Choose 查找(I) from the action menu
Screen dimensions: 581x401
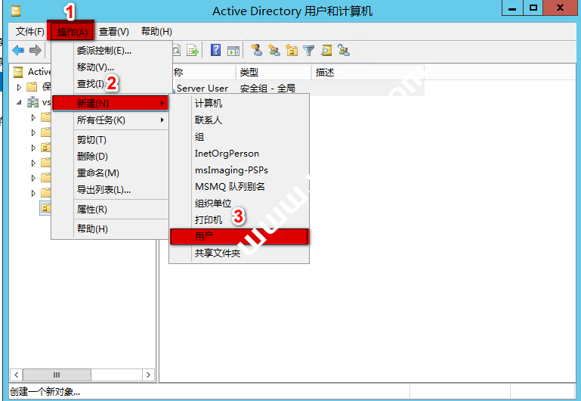pyautogui.click(x=110, y=84)
